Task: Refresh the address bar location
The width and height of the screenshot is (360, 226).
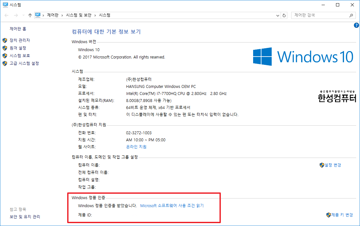Action: (284, 15)
